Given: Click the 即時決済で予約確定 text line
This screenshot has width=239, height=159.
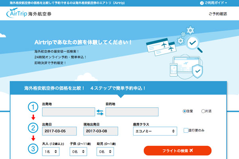Looking at the screenshot, I should tap(50, 63).
